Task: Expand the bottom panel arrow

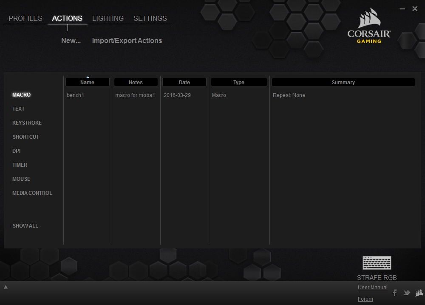Action: click(6, 287)
